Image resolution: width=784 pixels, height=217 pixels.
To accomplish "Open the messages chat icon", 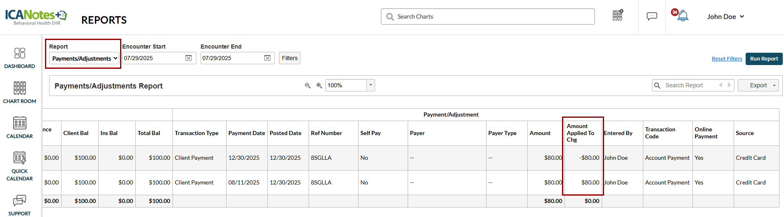I will pos(652,16).
